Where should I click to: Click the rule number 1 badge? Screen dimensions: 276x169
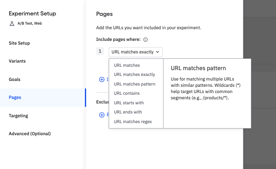[x=100, y=51]
